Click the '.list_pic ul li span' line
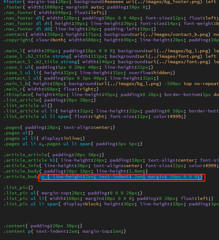Screen dimensions: 219x240 111,204
